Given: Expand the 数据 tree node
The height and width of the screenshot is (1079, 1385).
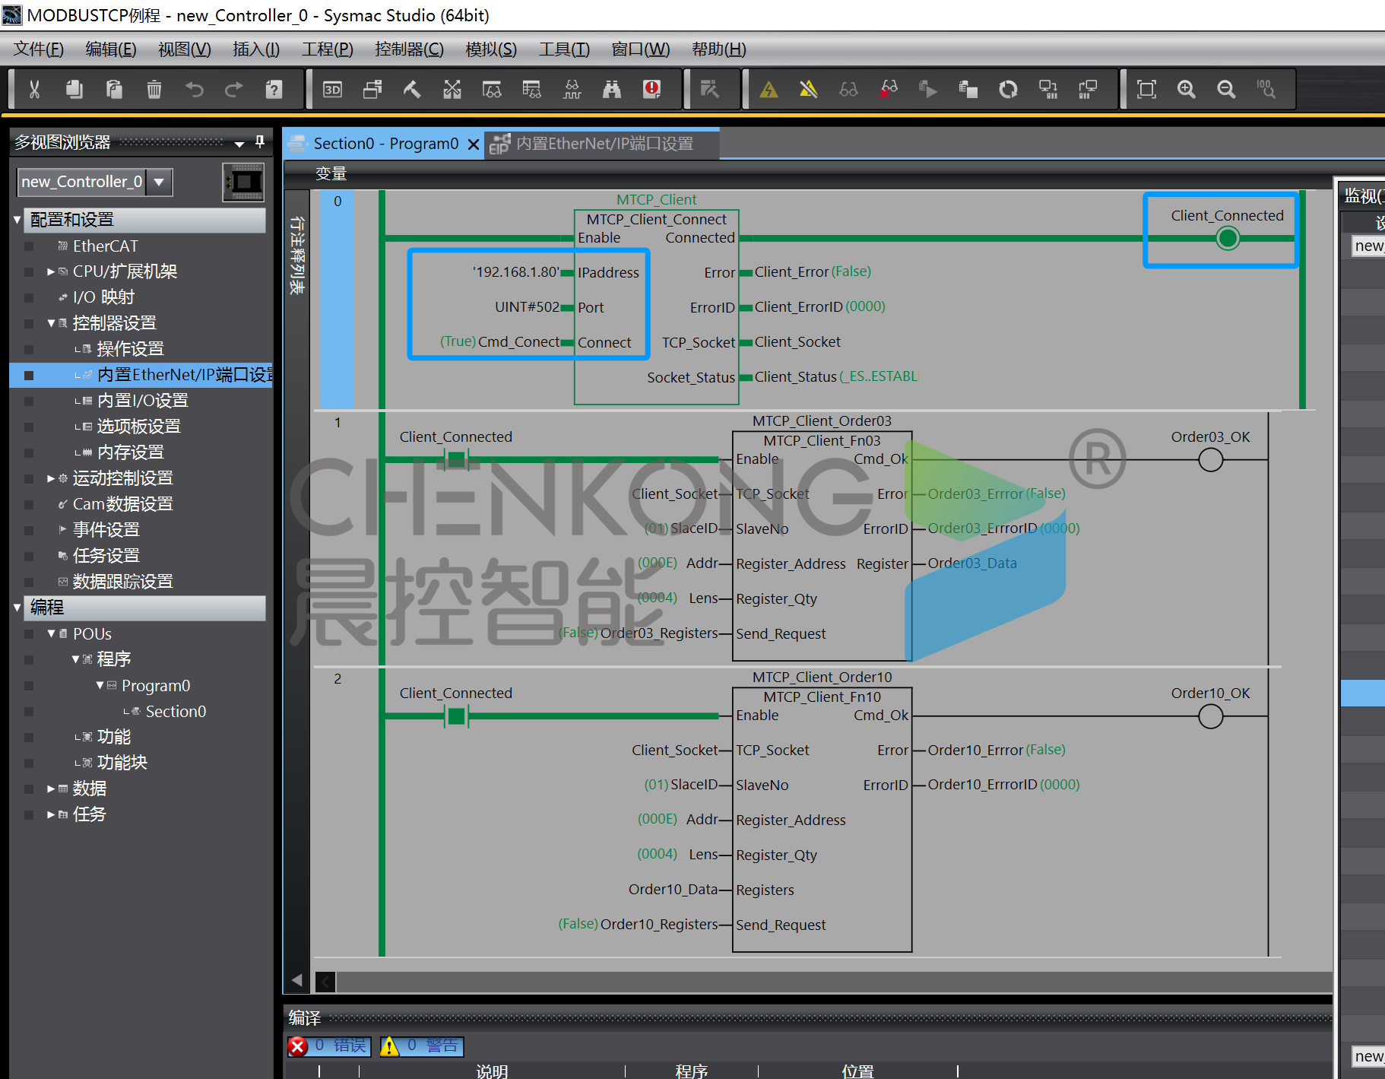Looking at the screenshot, I should click(x=51, y=789).
